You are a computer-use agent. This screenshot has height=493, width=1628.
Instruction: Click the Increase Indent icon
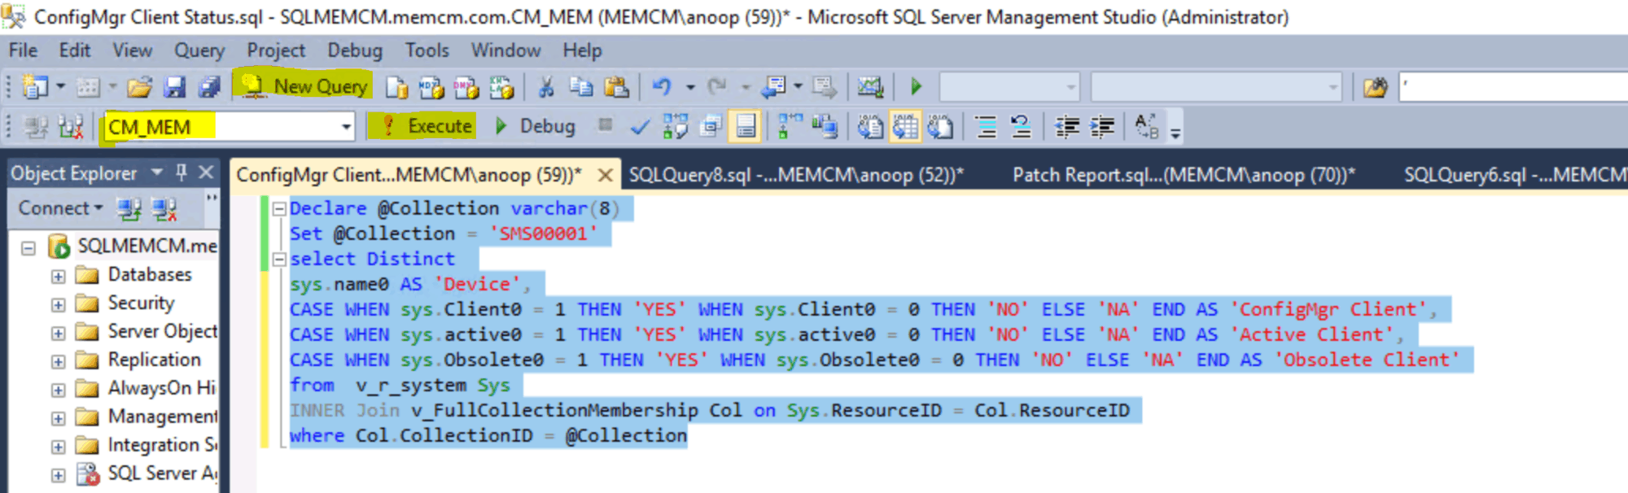[1102, 127]
